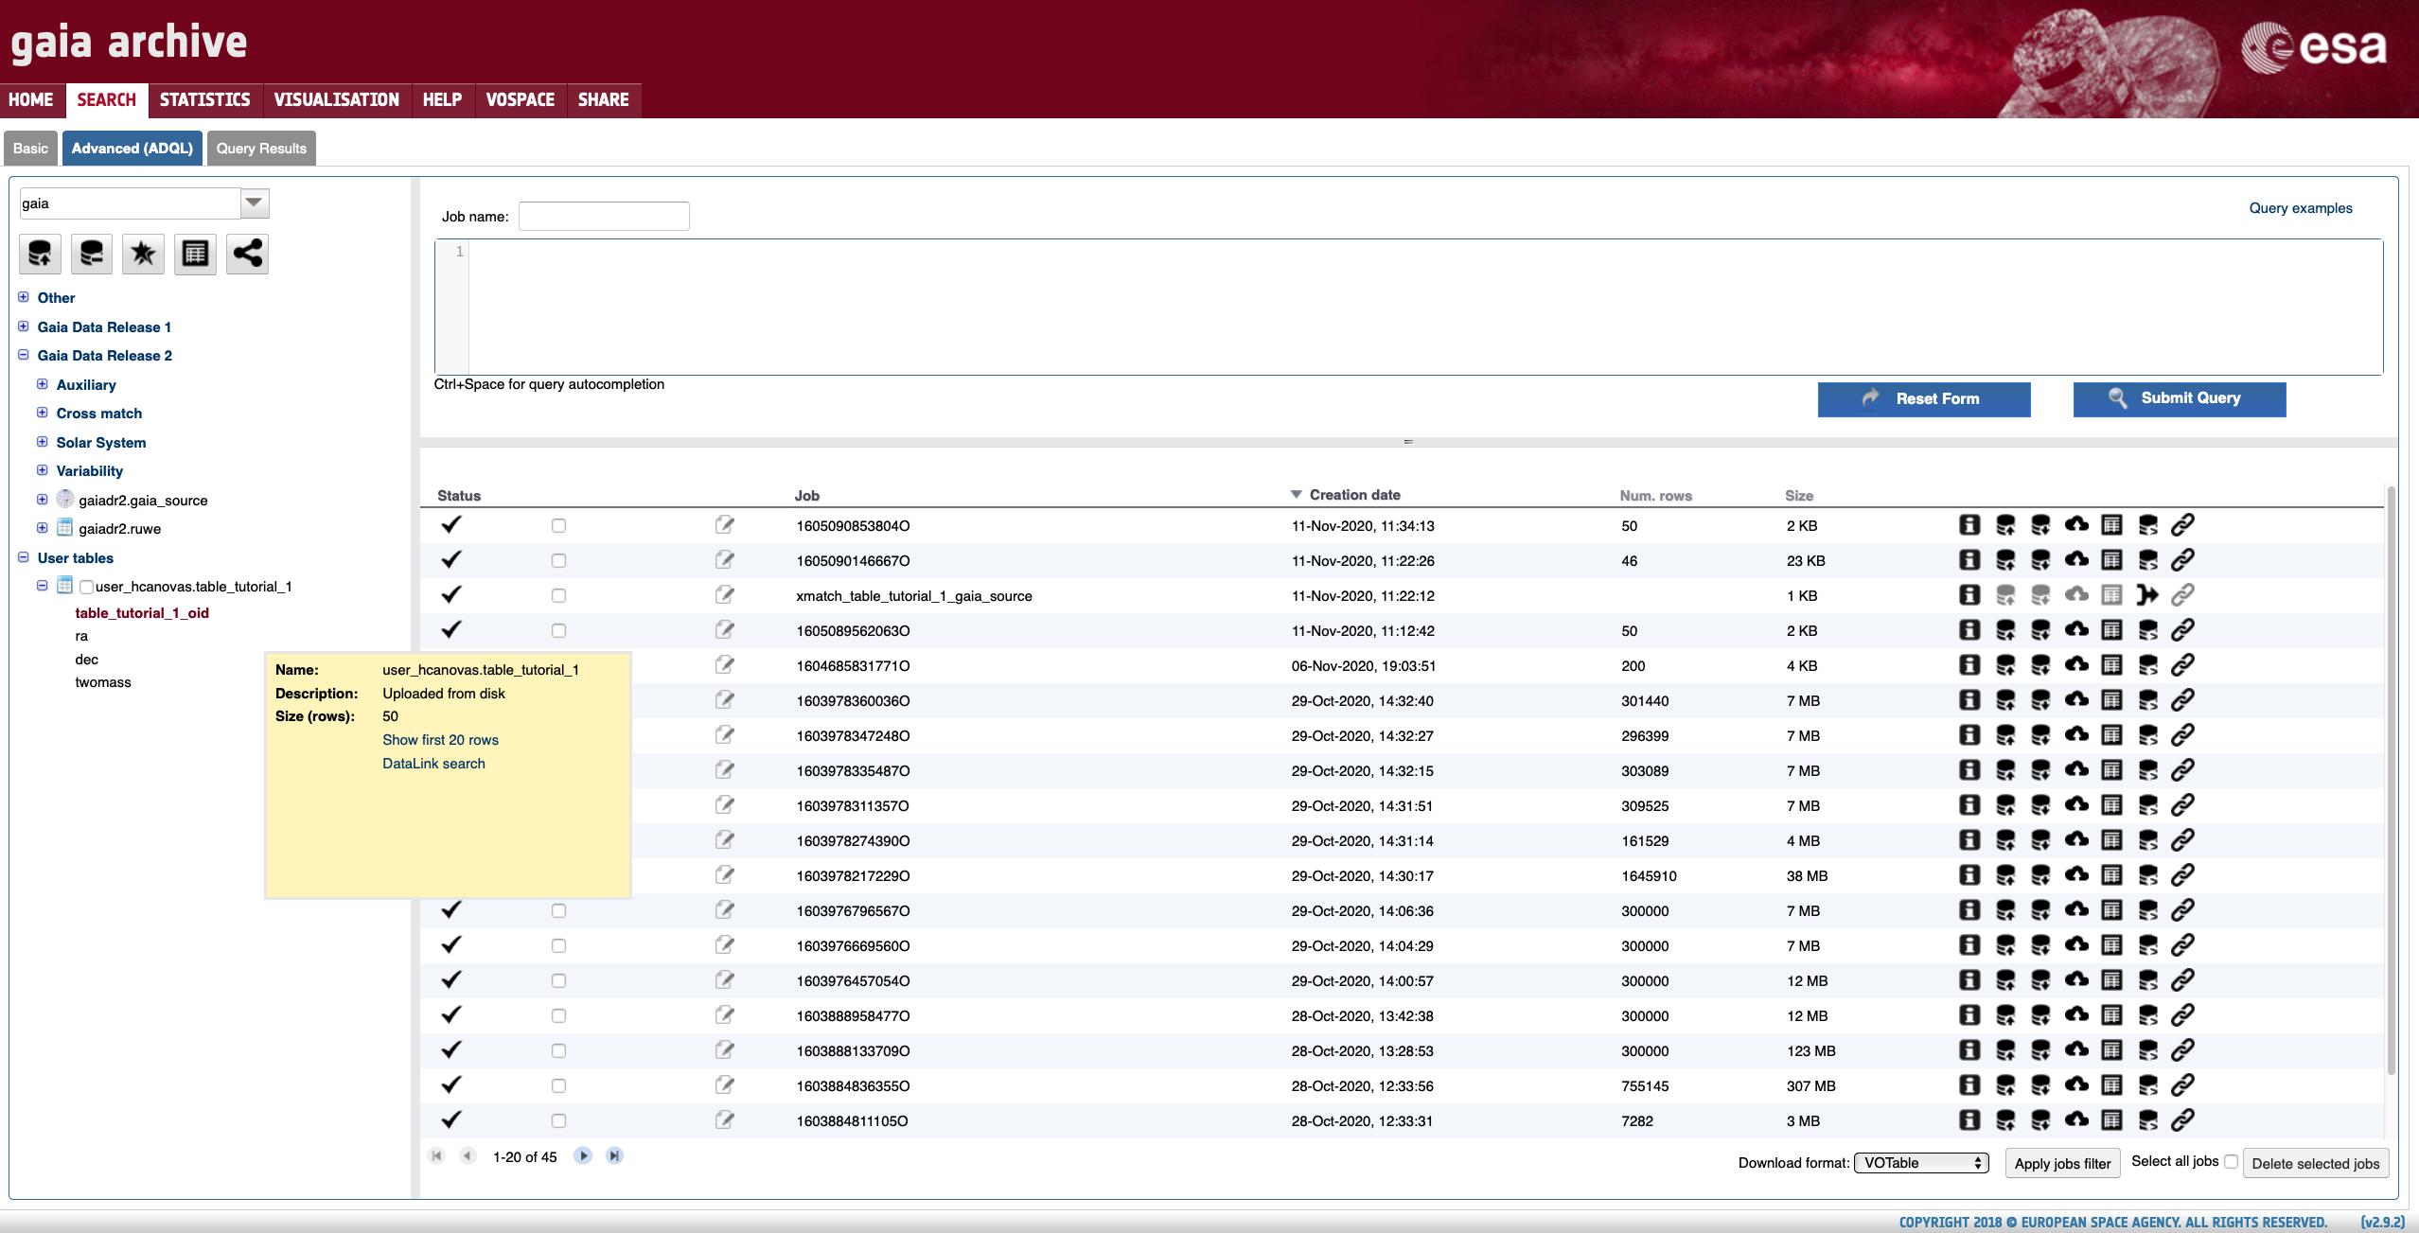The height and width of the screenshot is (1233, 2419).
Task: Enable the Select all jobs checkbox
Action: [x=2231, y=1162]
